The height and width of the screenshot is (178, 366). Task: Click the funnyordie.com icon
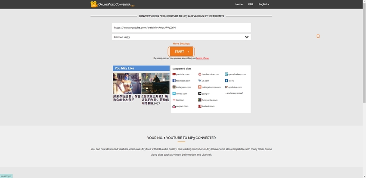pos(199,100)
